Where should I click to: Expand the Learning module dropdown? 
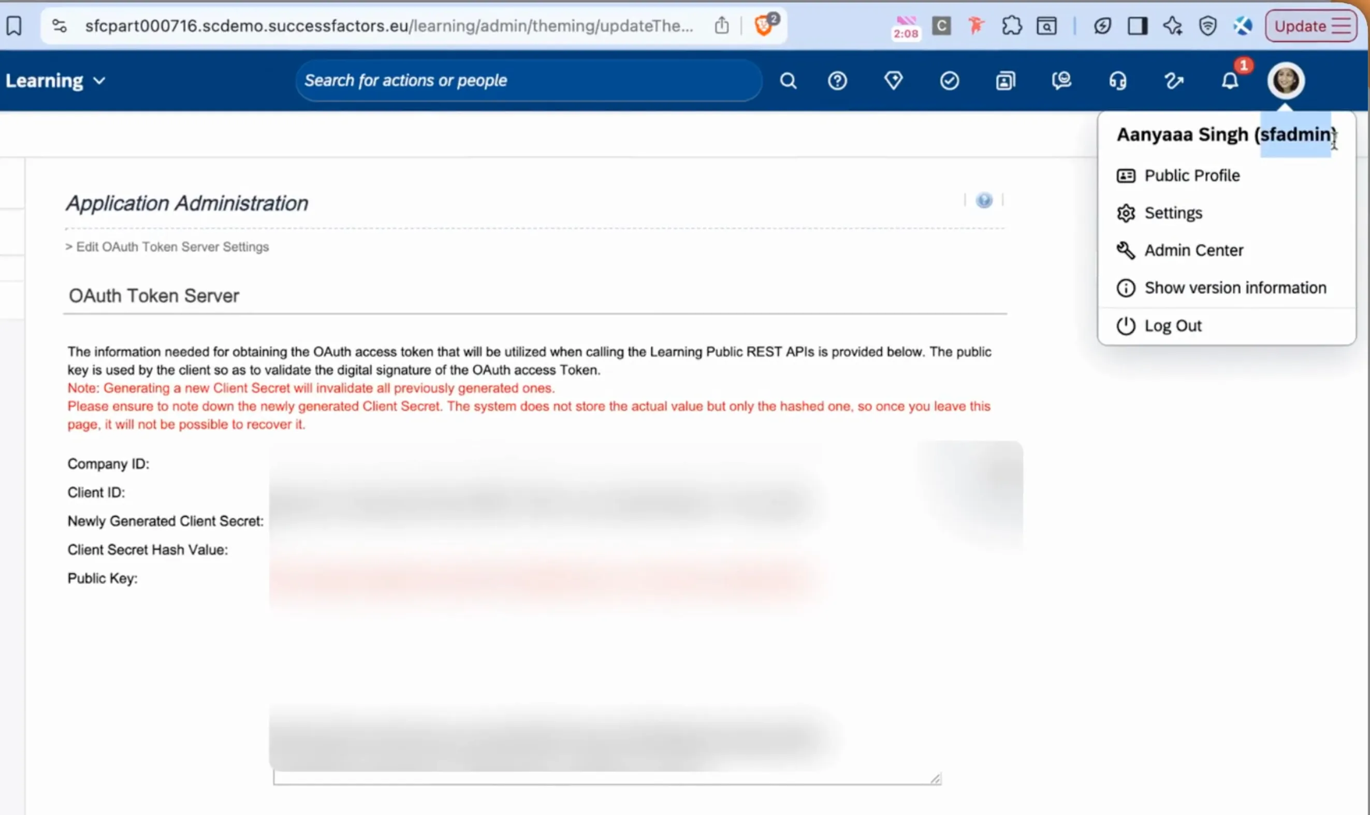(55, 81)
